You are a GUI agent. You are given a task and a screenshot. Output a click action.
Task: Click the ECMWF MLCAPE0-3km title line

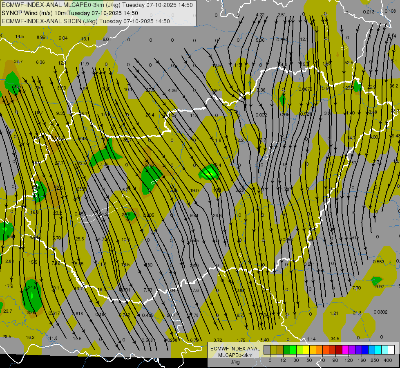[x=97, y=5]
